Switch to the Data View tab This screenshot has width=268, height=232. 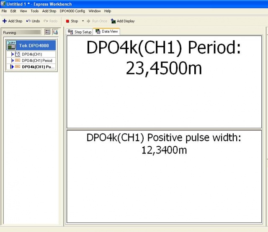pyautogui.click(x=106, y=31)
